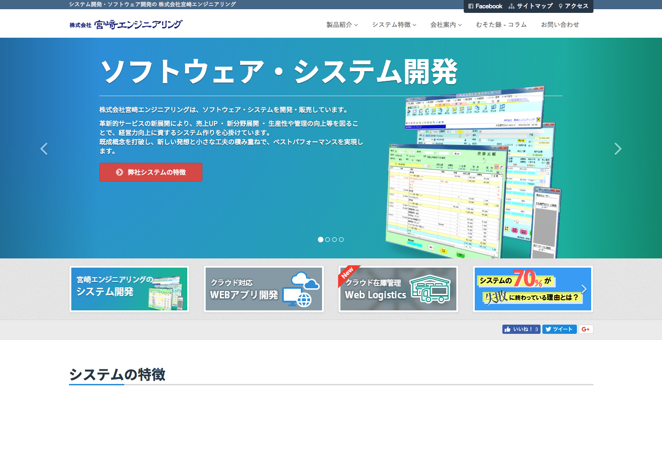Image resolution: width=662 pixels, height=452 pixels.
Task: Open the サイトマップ link in top bar
Action: (530, 6)
